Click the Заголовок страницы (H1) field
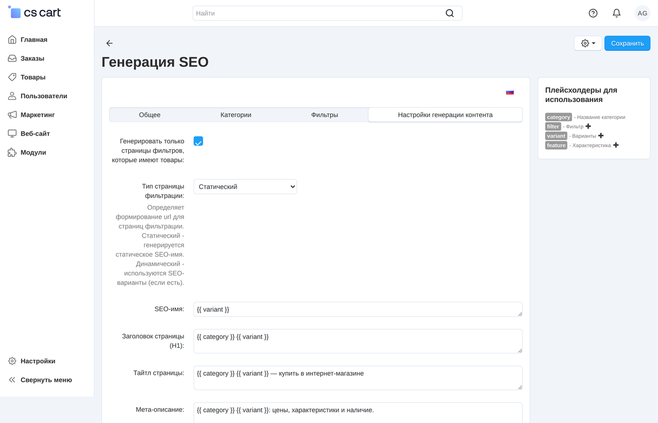The width and height of the screenshot is (658, 423). tap(358, 341)
